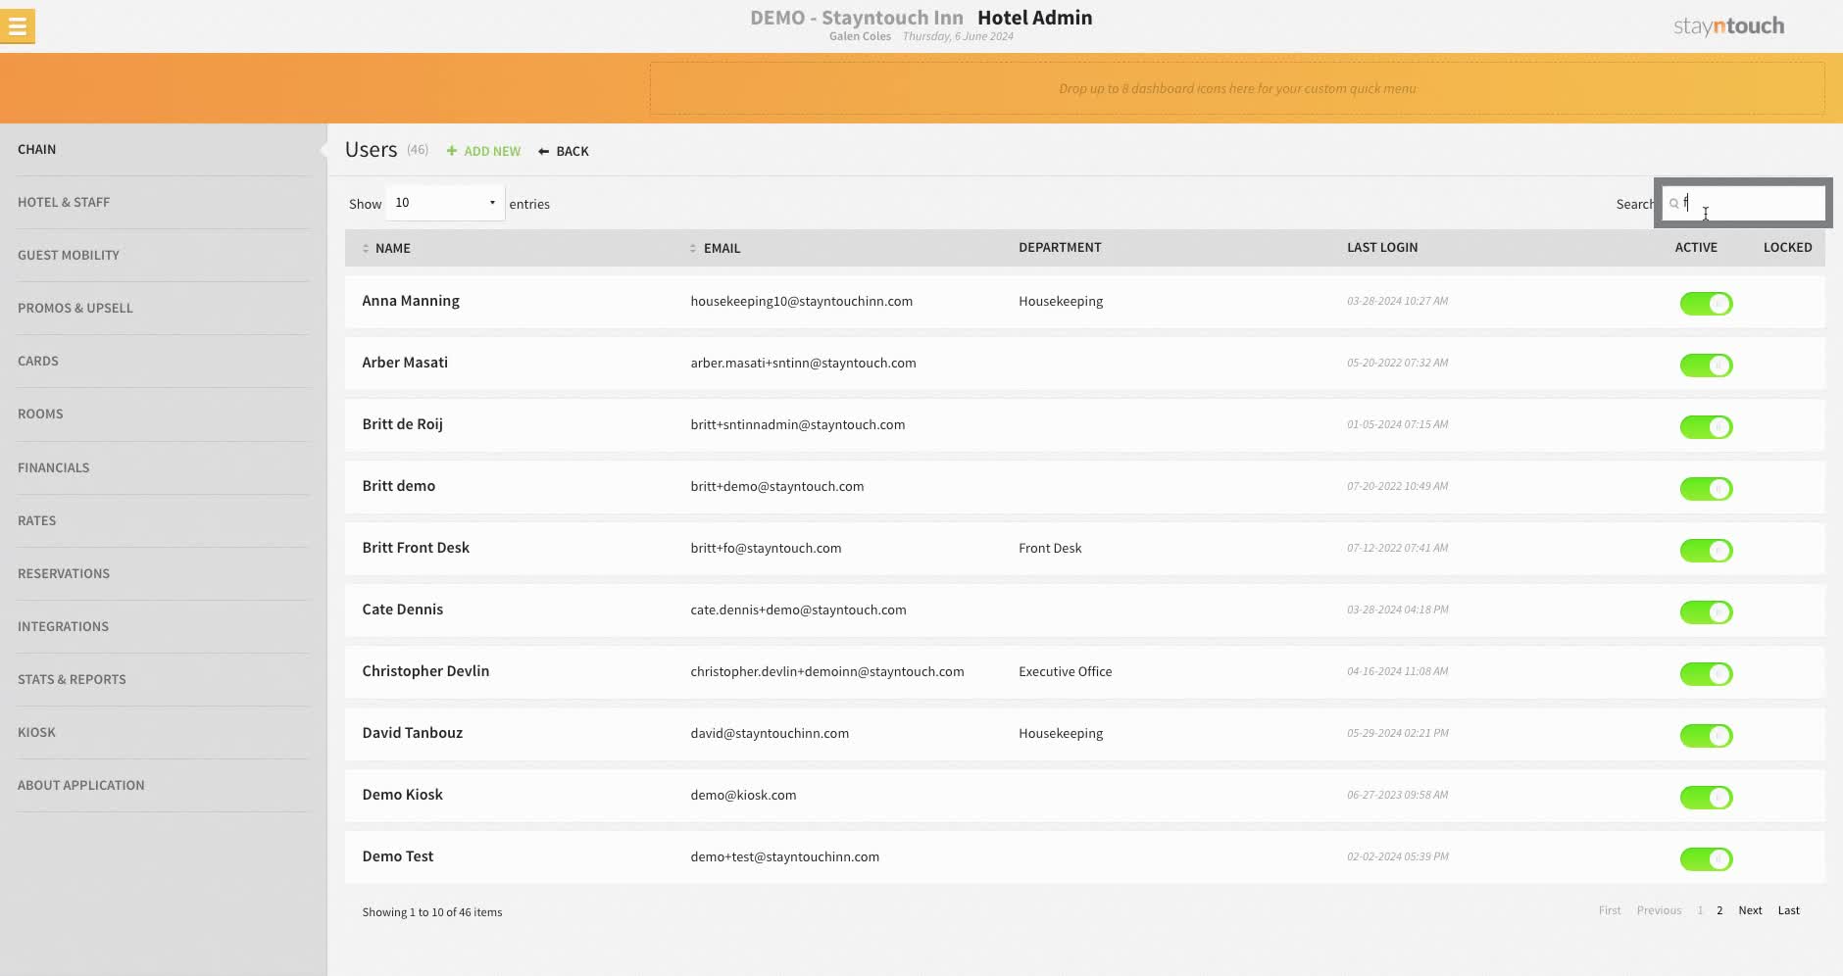This screenshot has height=976, width=1843.
Task: Click email housekeeping10@stayntouchinn.com
Action: (801, 301)
